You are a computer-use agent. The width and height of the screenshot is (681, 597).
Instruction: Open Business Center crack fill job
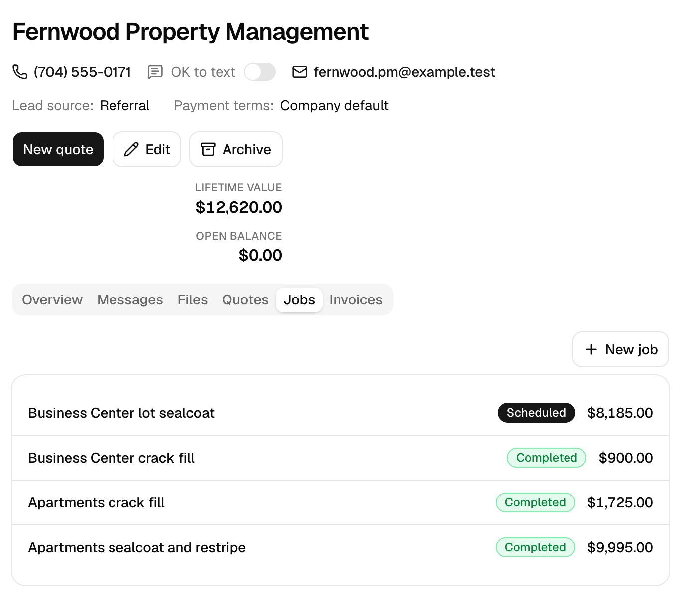(340, 458)
